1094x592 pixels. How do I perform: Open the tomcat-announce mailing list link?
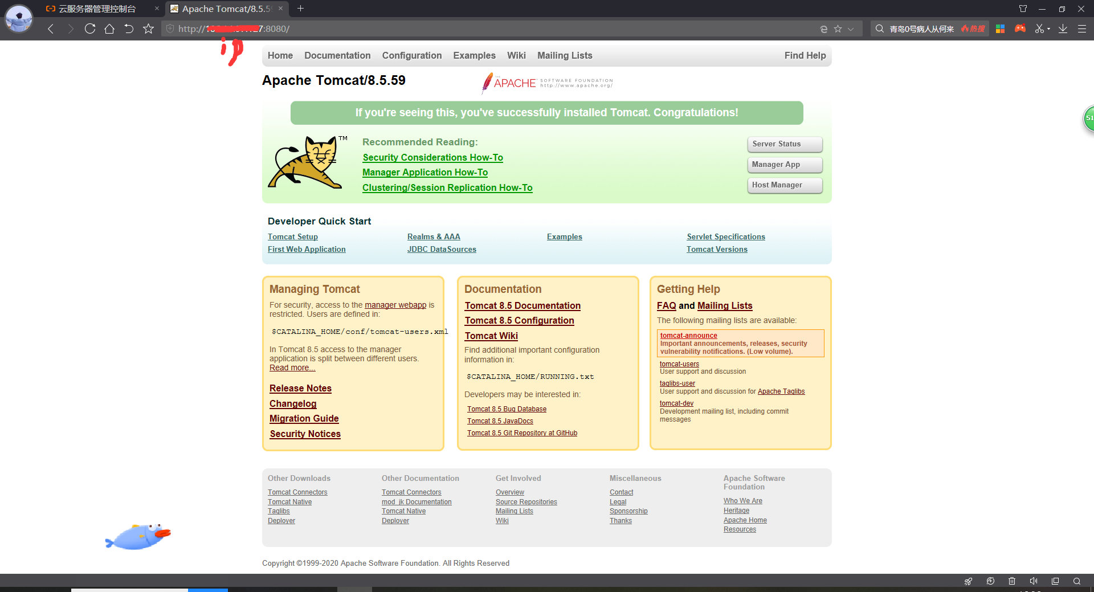point(688,336)
